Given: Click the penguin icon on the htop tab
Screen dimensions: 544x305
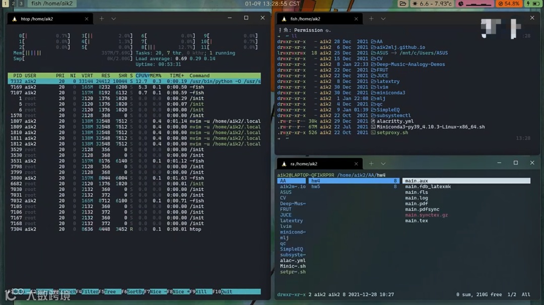Looking at the screenshot, I should point(14,19).
